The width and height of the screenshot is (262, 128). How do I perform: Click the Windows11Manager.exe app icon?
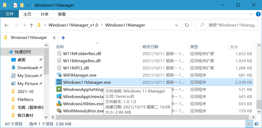tap(59, 82)
